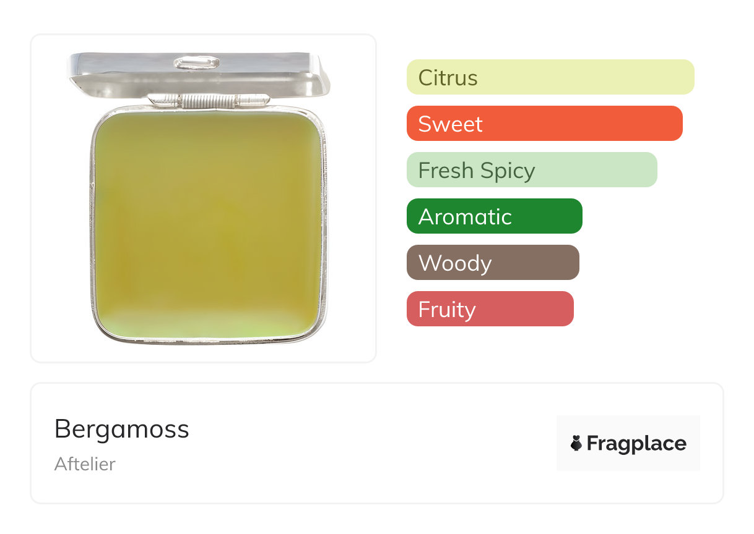Select the orange Sweet accord bar
This screenshot has width=754, height=534.
[x=544, y=124]
